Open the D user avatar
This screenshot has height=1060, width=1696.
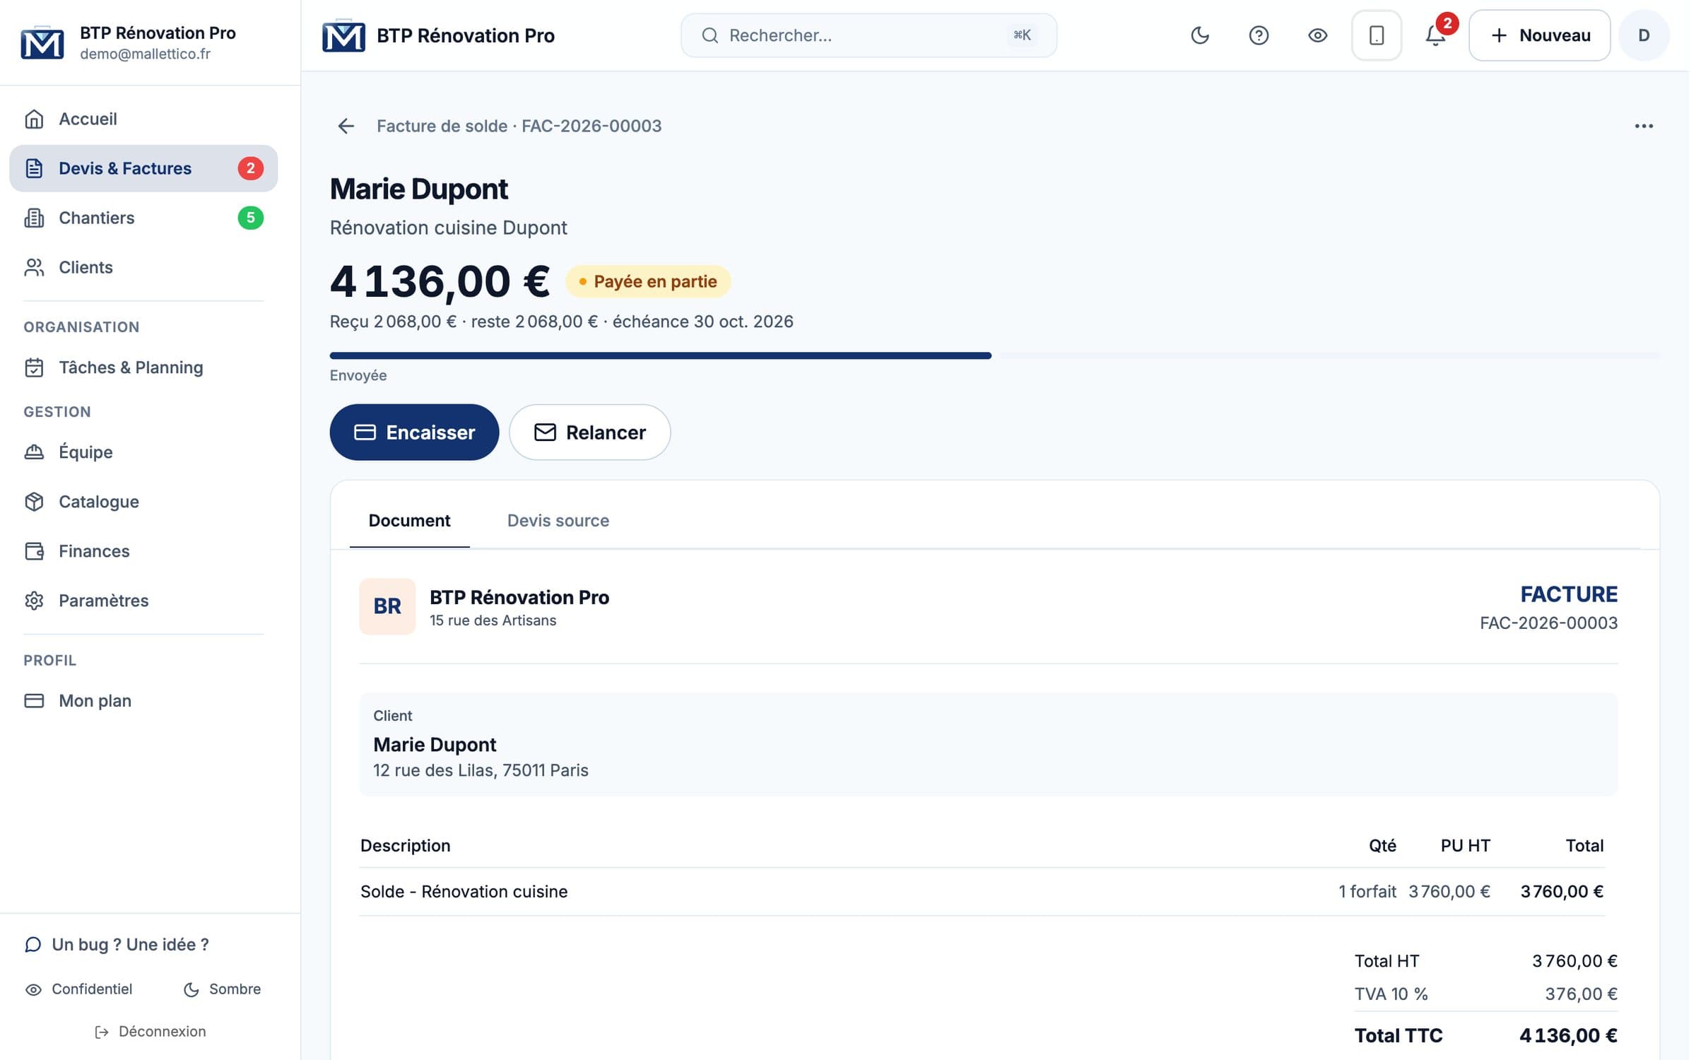pyautogui.click(x=1644, y=35)
